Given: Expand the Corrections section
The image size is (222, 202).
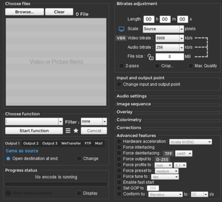Looking at the screenshot, I should pos(129,128).
